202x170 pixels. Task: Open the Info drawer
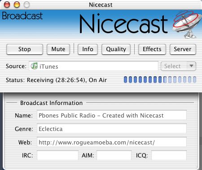tap(88, 49)
